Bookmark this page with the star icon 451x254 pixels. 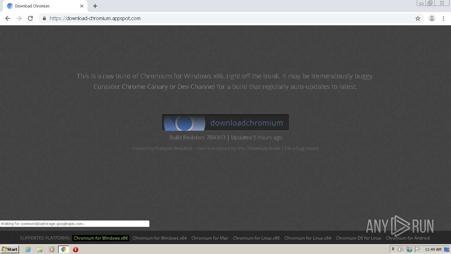coord(418,18)
